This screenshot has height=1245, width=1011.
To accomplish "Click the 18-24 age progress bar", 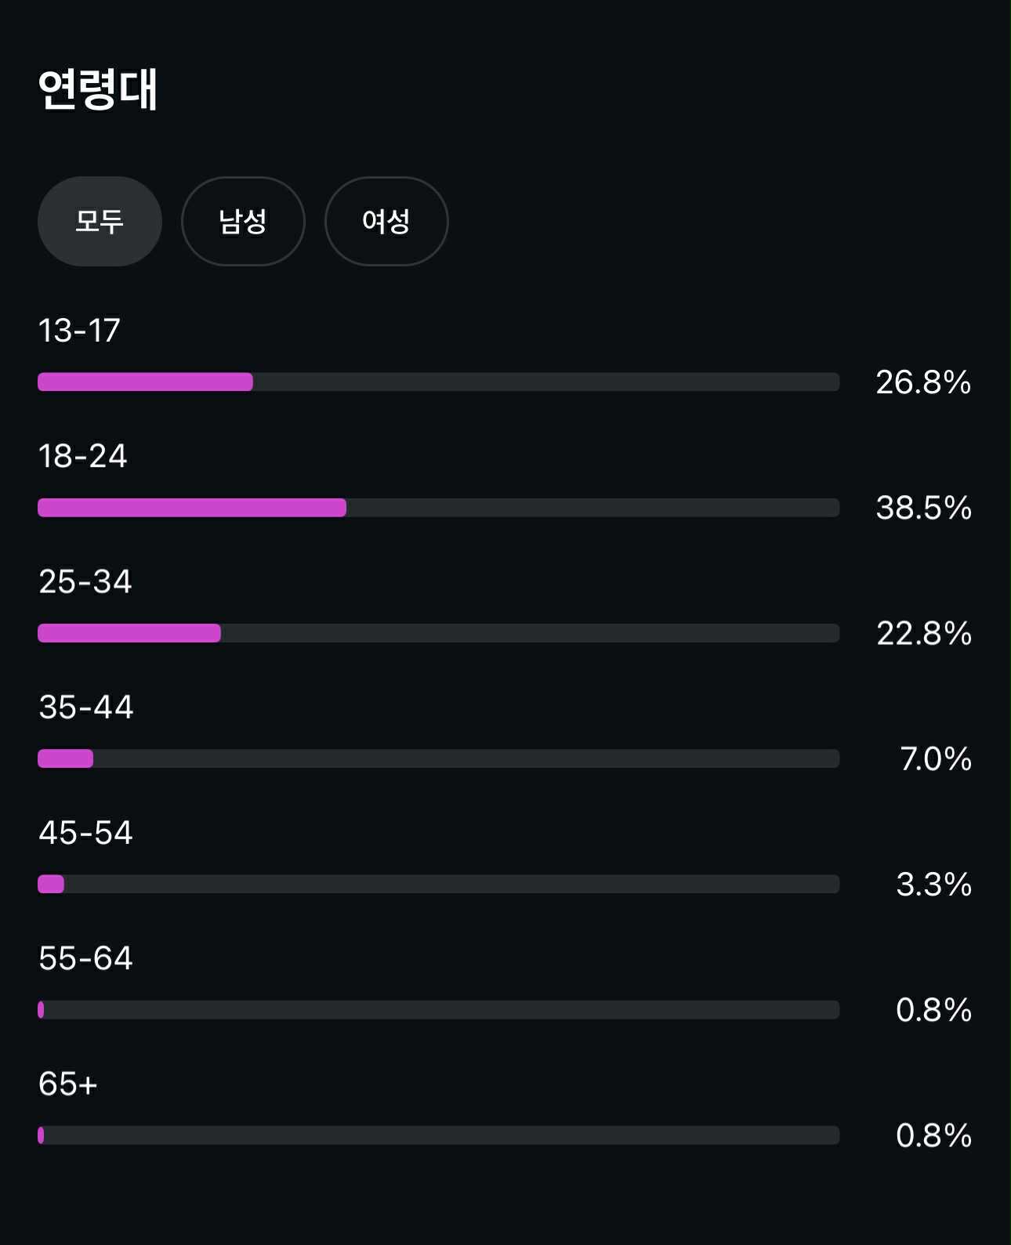I will click(438, 508).
